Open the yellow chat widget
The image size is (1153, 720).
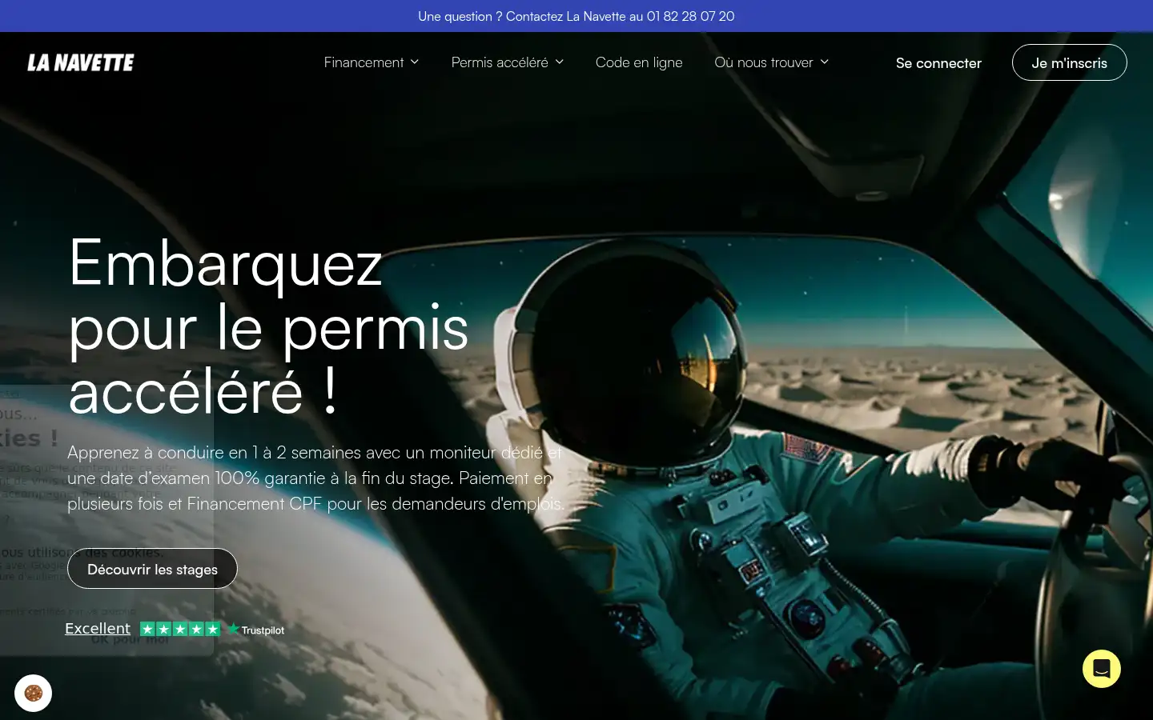[x=1102, y=669]
